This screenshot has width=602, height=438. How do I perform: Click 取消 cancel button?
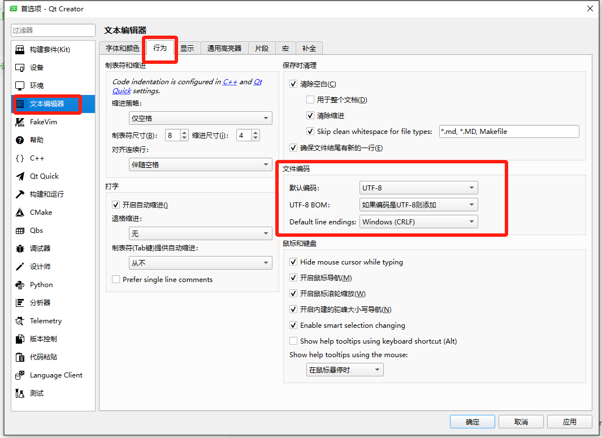point(521,422)
